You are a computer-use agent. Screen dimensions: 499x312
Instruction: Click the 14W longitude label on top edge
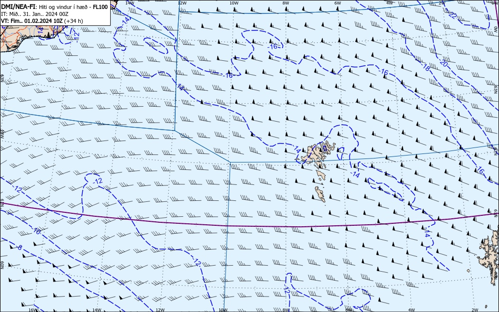pyautogui.click(x=129, y=2)
